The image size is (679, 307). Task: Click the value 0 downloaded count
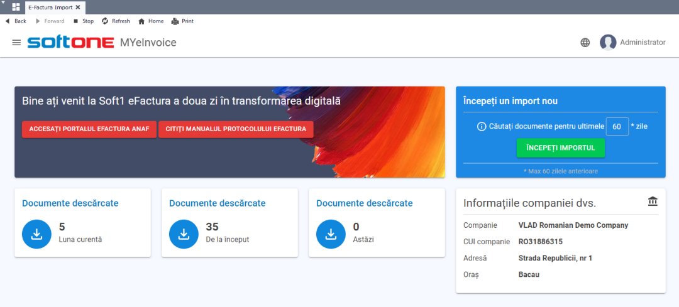pos(356,227)
